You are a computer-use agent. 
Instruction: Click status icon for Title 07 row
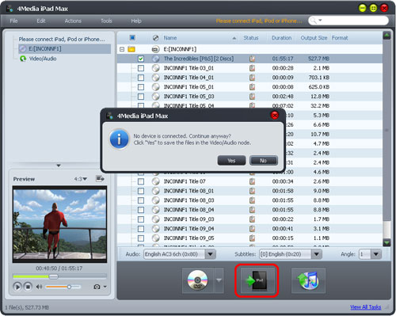[253, 181]
